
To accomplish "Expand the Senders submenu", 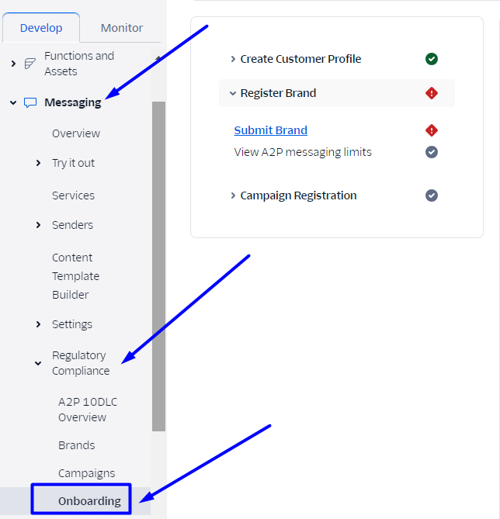I will 38,225.
